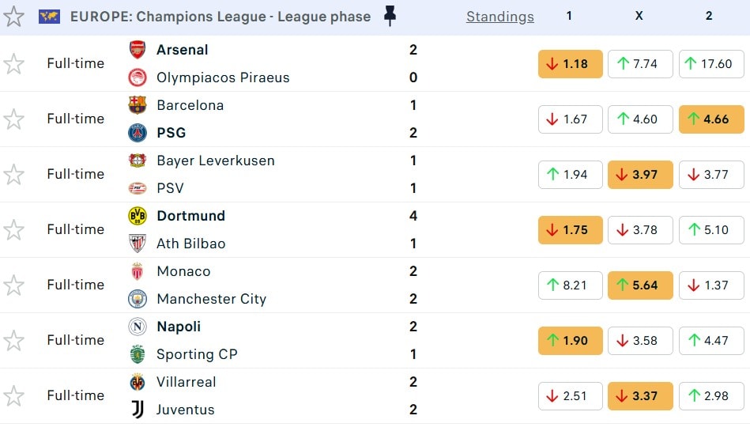This screenshot has height=427, width=750.
Task: Click the Europe map flag icon
Action: point(49,17)
